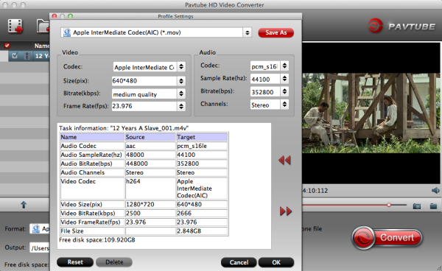Click the Save As button

tap(276, 32)
